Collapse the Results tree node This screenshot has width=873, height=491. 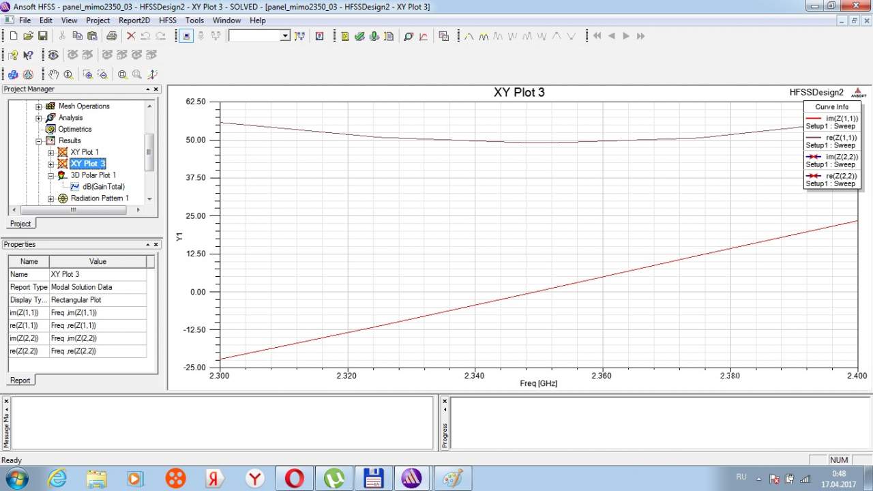[x=39, y=141]
